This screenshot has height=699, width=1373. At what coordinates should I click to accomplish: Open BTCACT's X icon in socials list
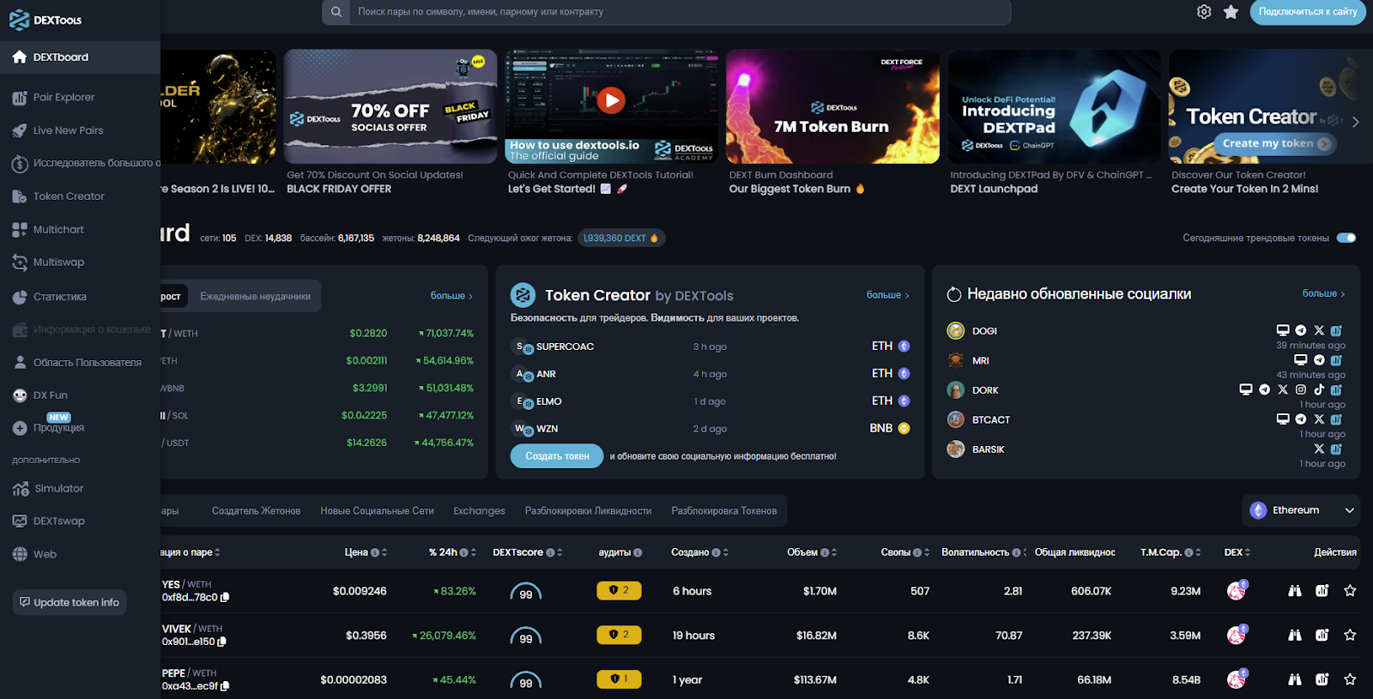pyautogui.click(x=1319, y=419)
